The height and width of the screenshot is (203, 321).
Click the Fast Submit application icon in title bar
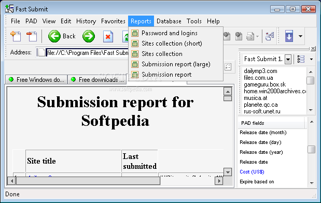pyautogui.click(x=9, y=9)
